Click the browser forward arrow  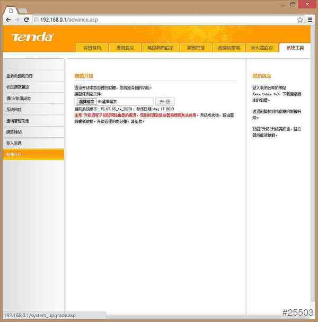coord(17,20)
